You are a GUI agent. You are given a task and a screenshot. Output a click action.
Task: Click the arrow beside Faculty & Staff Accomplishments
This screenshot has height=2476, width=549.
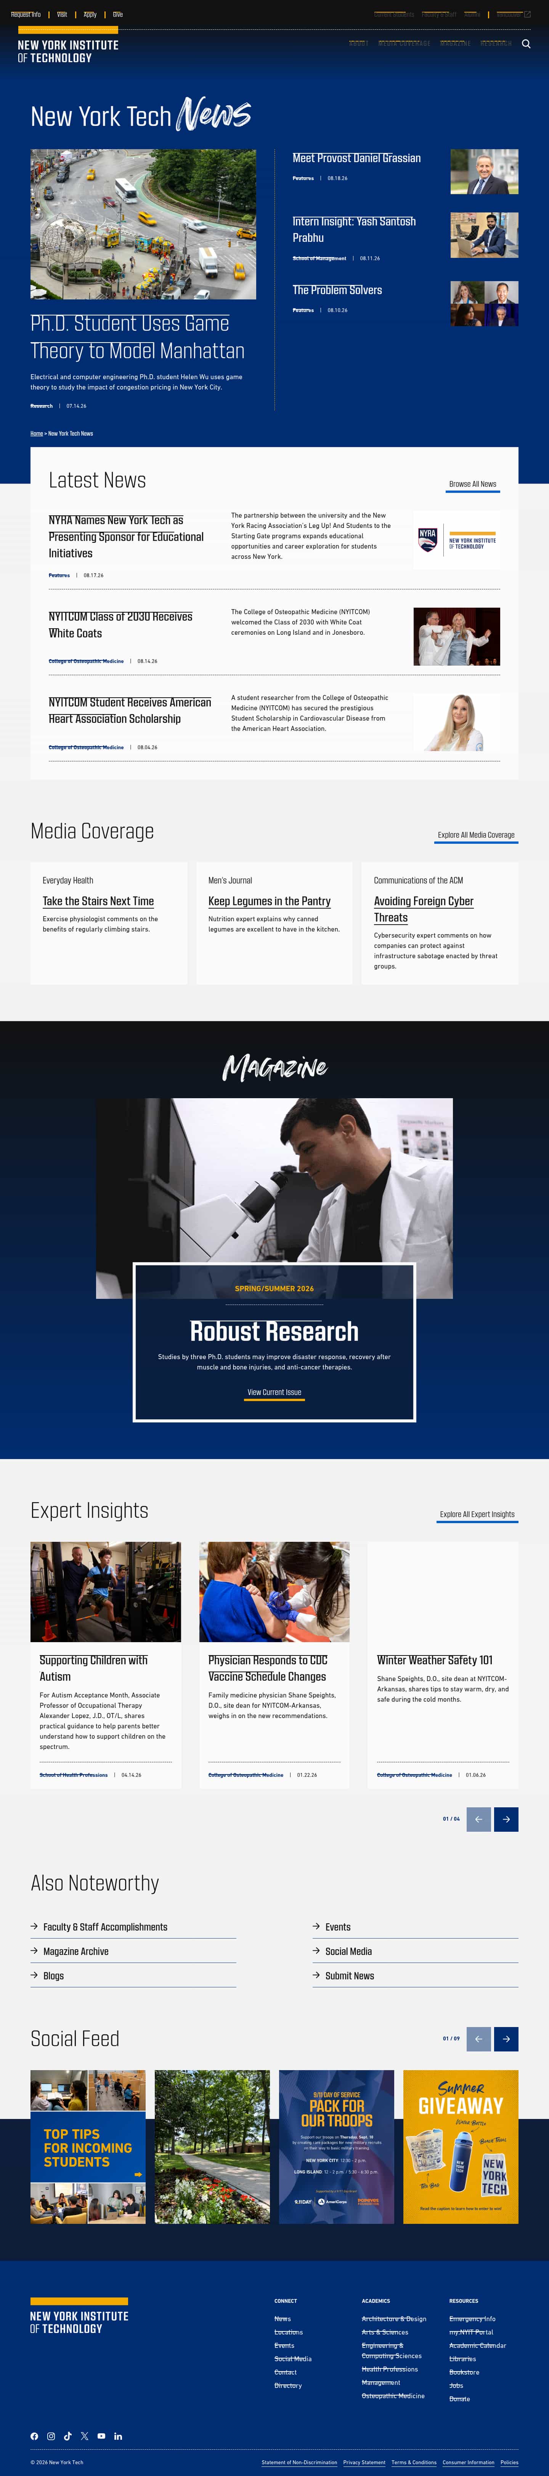point(35,1926)
